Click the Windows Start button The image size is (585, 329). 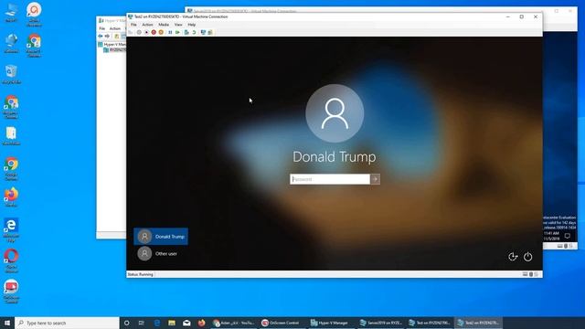(7, 323)
